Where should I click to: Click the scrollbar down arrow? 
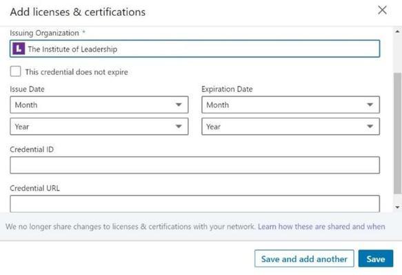pos(397,207)
